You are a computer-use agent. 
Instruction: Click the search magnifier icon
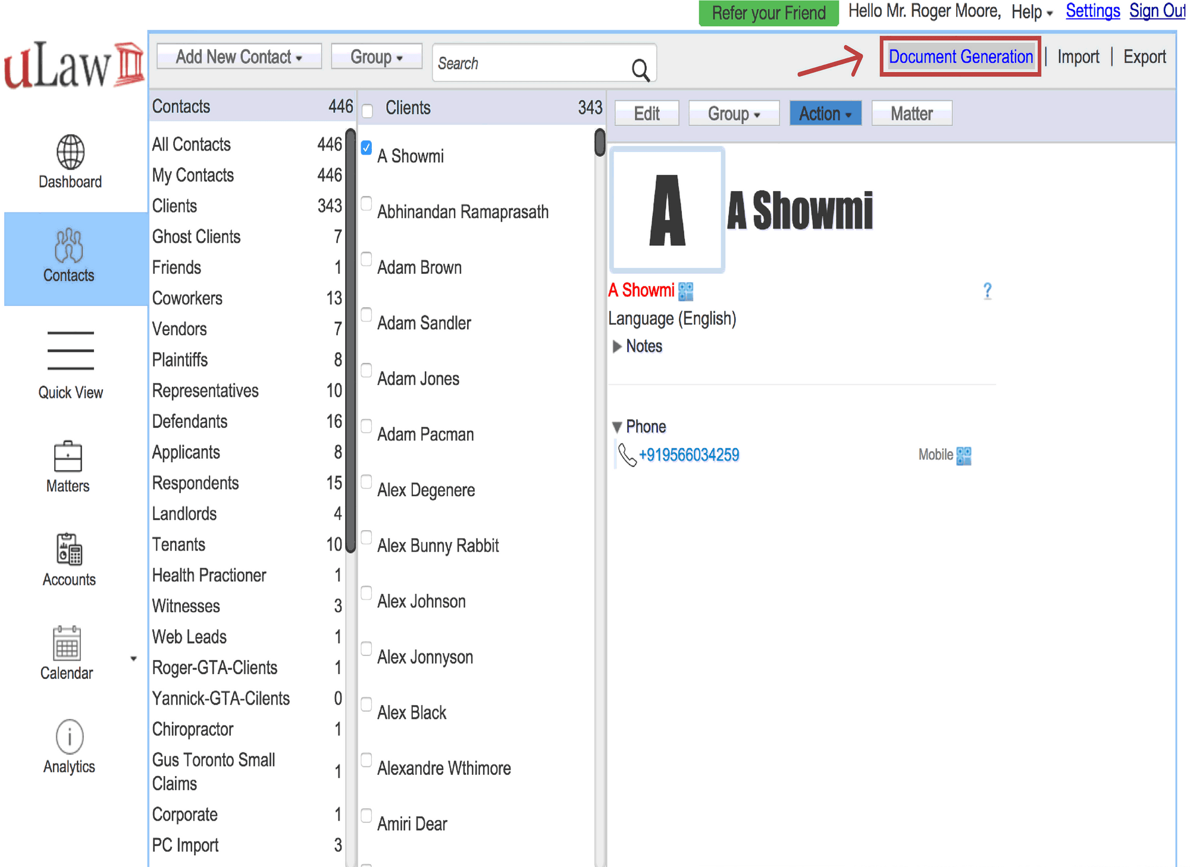pyautogui.click(x=640, y=70)
